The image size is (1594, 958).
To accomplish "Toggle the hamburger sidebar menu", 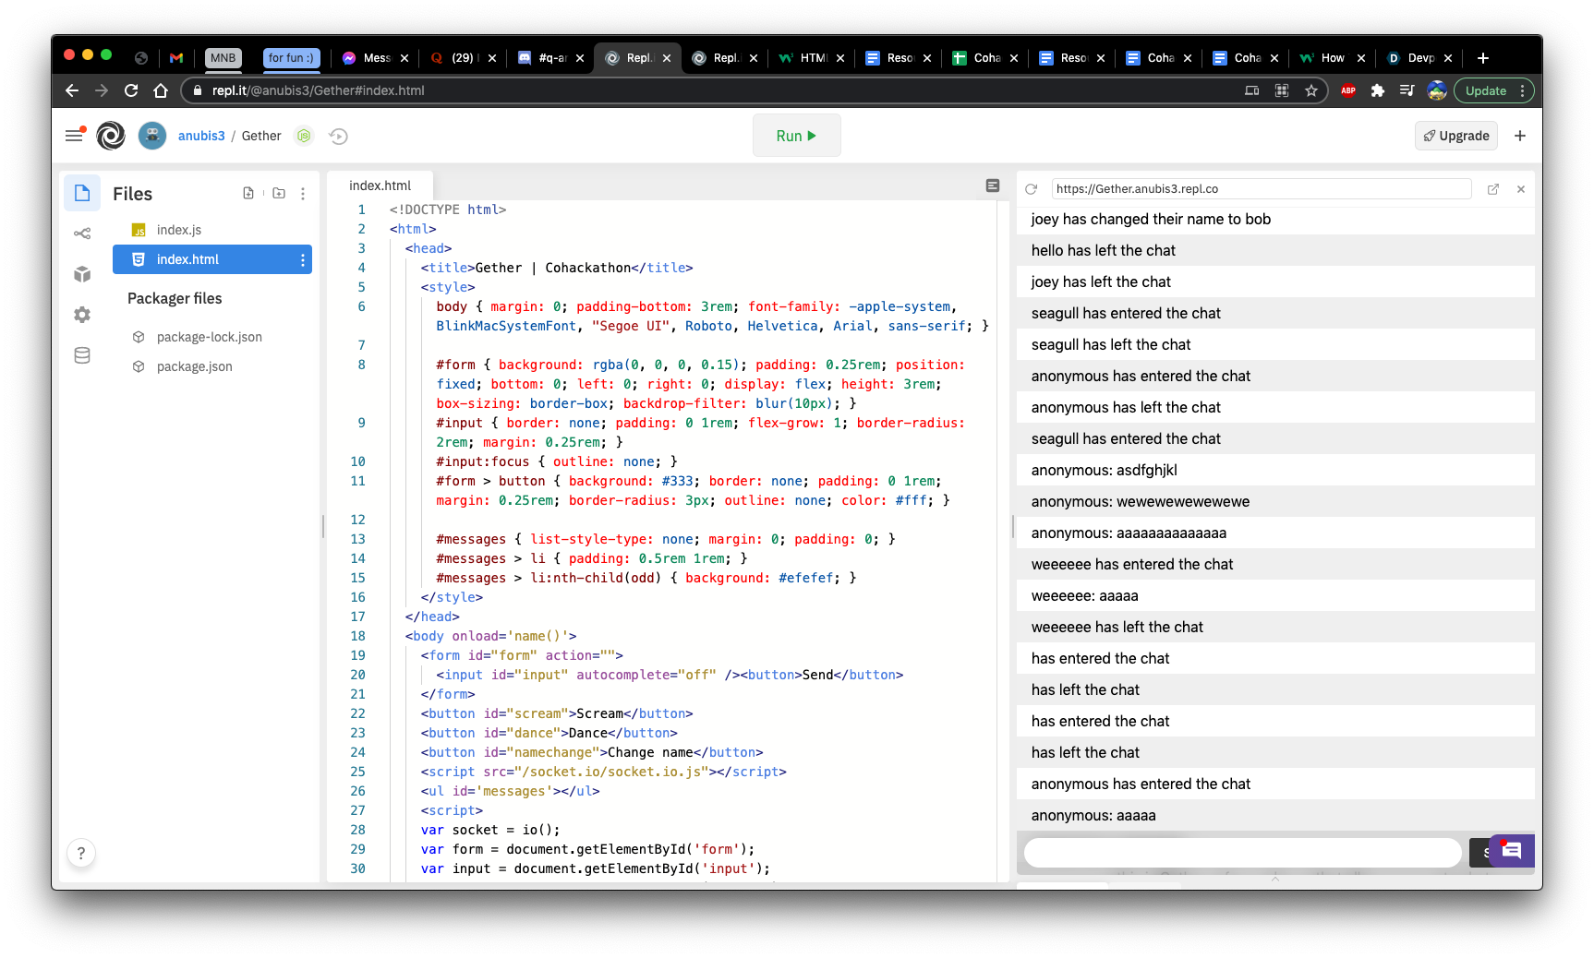I will 75,136.
